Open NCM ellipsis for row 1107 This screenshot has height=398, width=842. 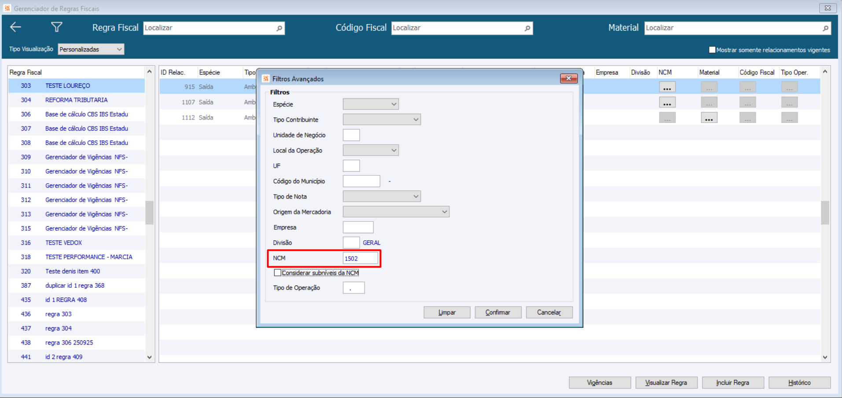point(667,103)
